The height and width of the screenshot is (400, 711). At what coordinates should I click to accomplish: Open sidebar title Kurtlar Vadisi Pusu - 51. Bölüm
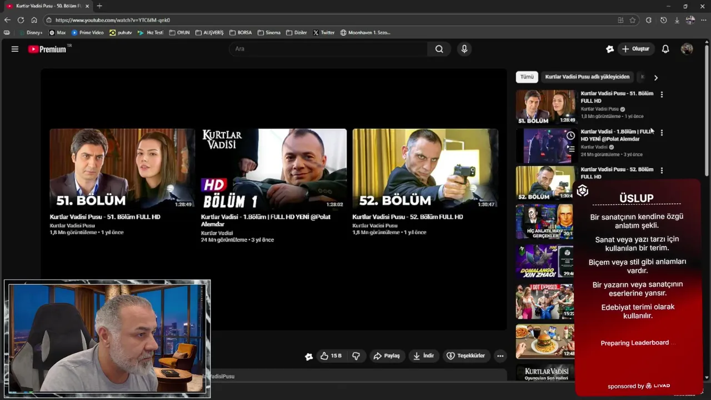tap(617, 97)
